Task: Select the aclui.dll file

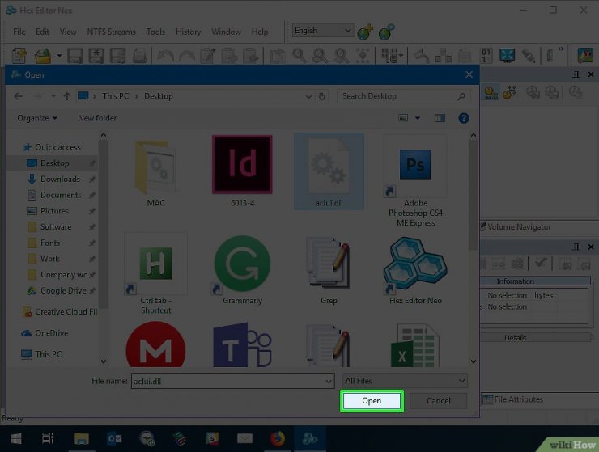Action: [329, 171]
